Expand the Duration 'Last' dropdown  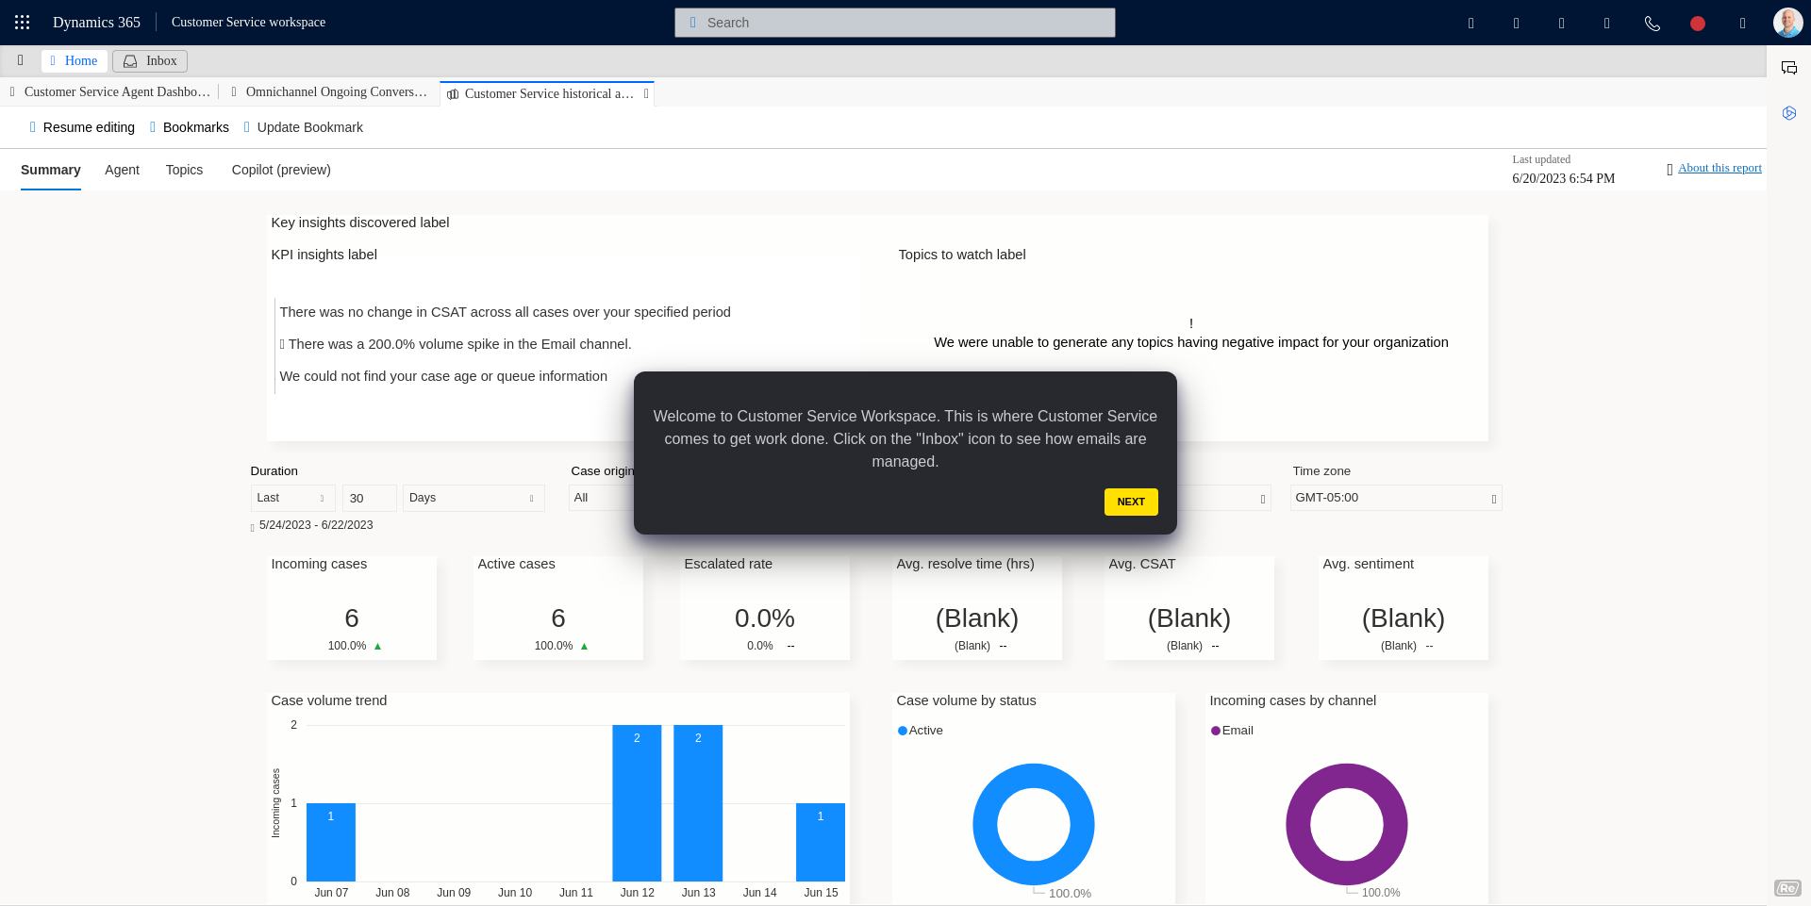point(292,498)
